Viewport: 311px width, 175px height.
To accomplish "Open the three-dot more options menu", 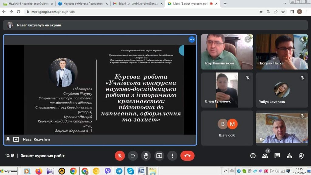I will click(172, 156).
